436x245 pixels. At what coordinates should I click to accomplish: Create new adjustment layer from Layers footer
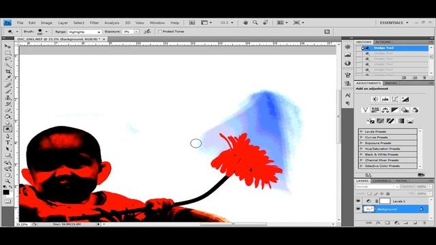click(x=396, y=223)
